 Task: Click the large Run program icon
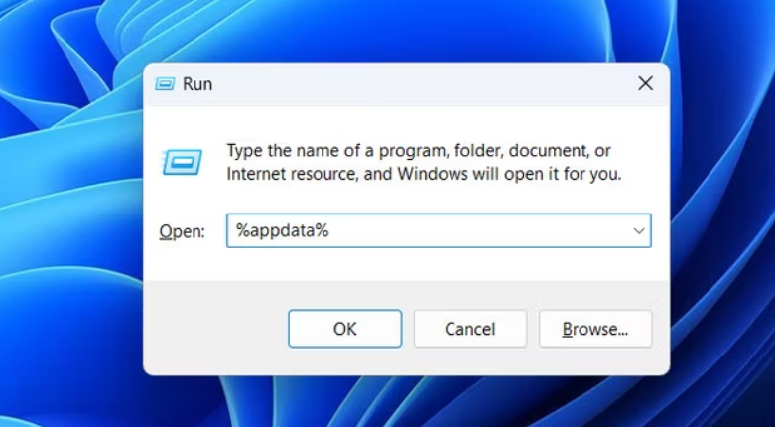point(182,162)
